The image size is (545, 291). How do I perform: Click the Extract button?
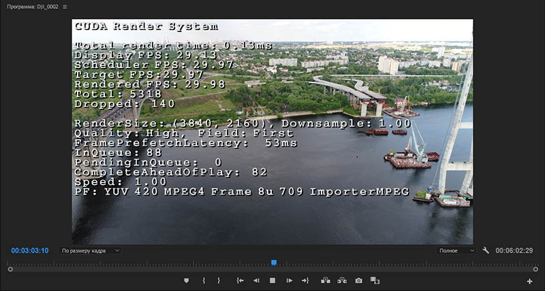click(x=342, y=280)
